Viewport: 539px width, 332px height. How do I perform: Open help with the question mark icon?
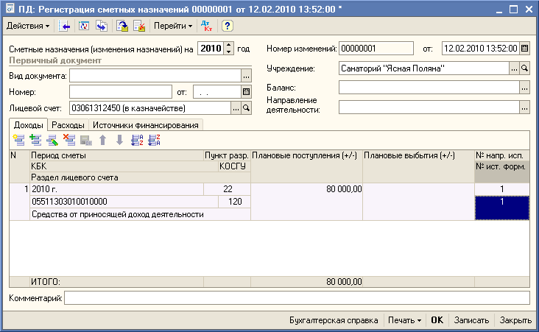coord(228,26)
